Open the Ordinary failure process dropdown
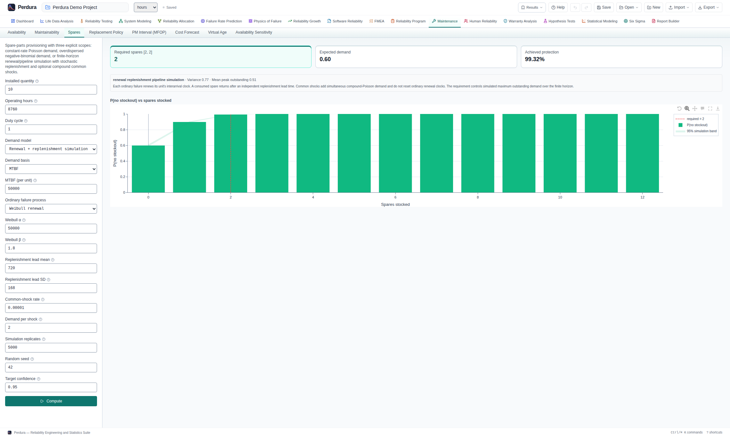Image resolution: width=730 pixels, height=437 pixels. pyautogui.click(x=51, y=209)
